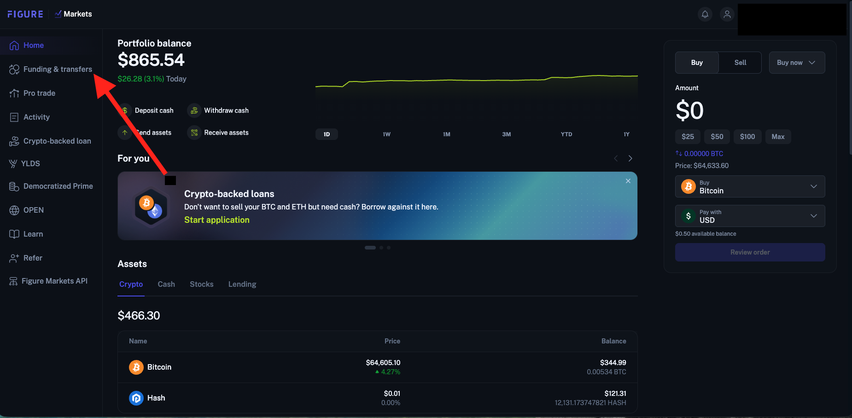Open the user profile icon
The image size is (852, 418).
[x=727, y=14]
